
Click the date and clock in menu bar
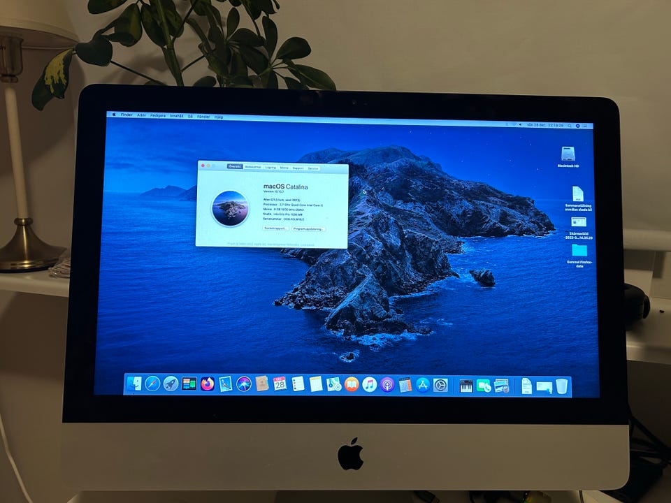[x=545, y=125]
